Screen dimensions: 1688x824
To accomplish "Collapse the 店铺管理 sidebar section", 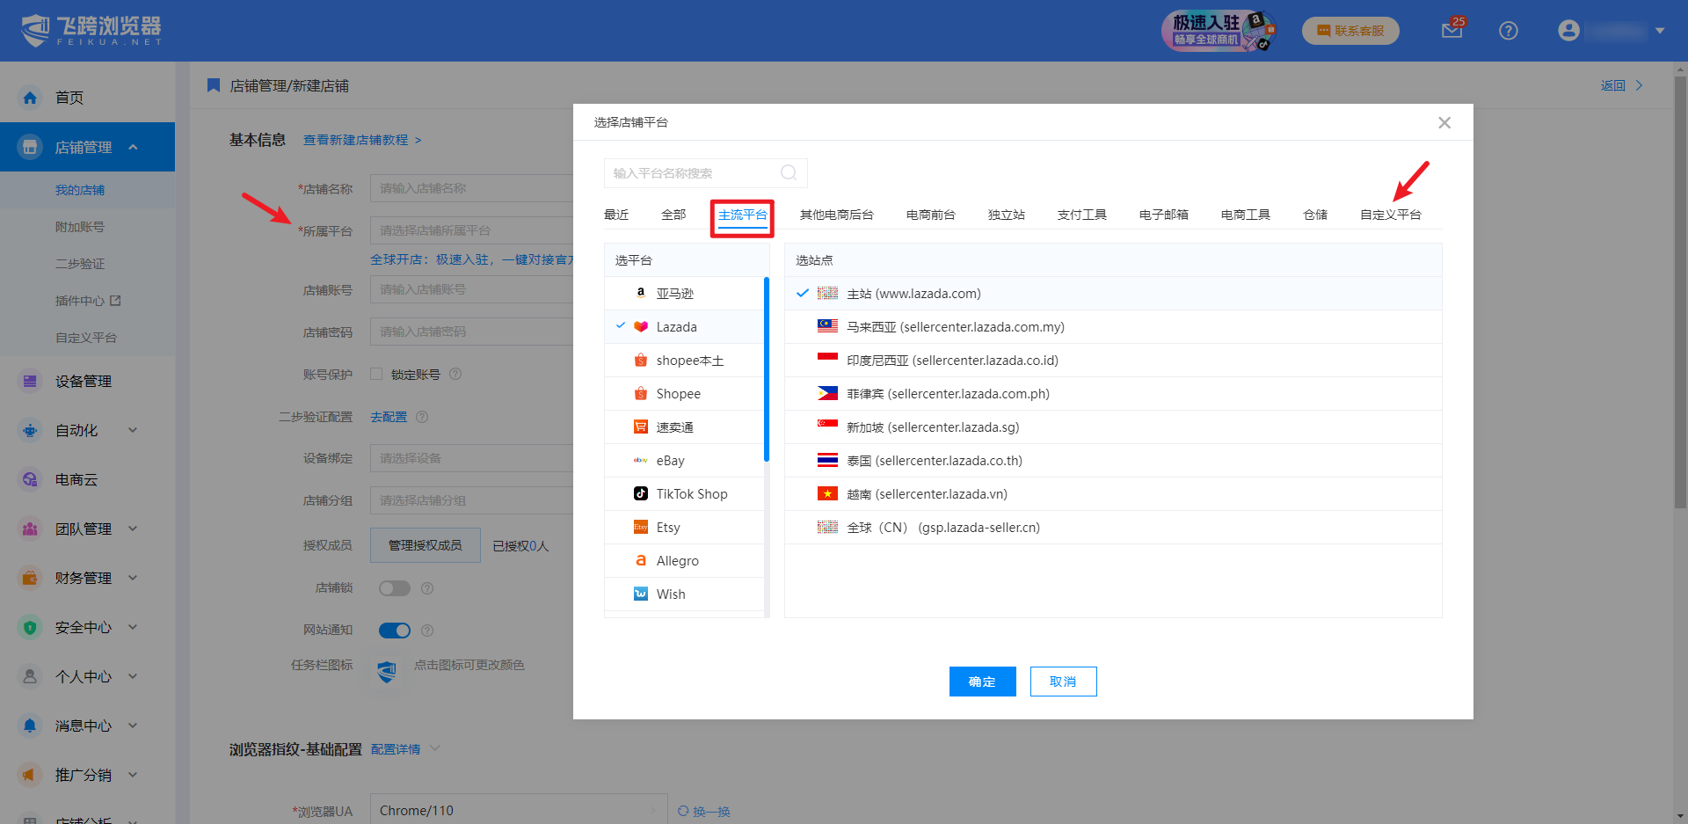I will tap(134, 147).
